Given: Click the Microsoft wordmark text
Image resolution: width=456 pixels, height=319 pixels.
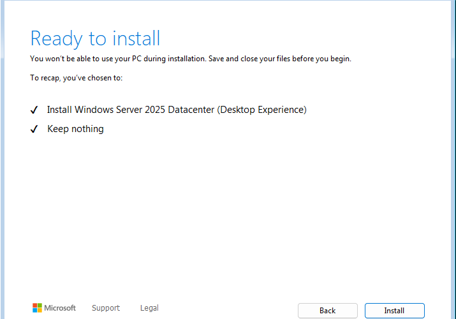Looking at the screenshot, I should click(x=60, y=308).
